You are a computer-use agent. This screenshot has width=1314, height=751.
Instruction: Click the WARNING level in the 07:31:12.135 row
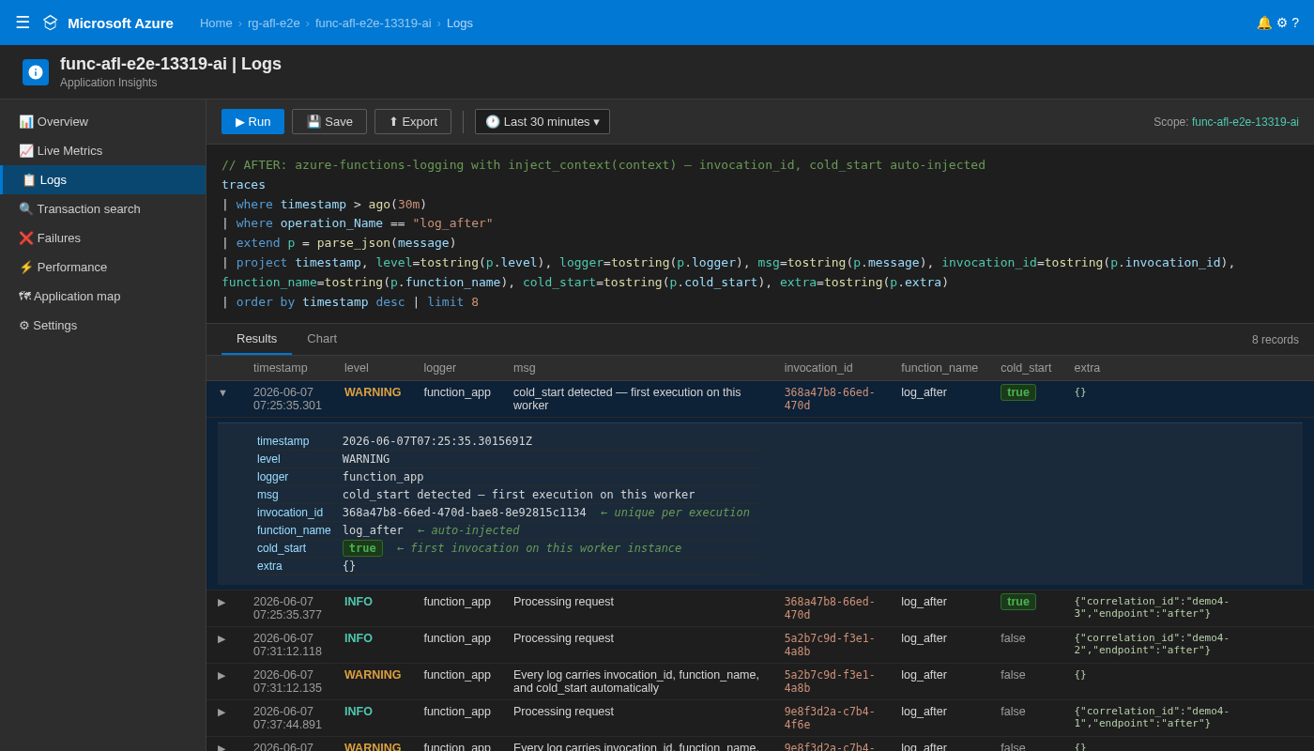(x=373, y=675)
